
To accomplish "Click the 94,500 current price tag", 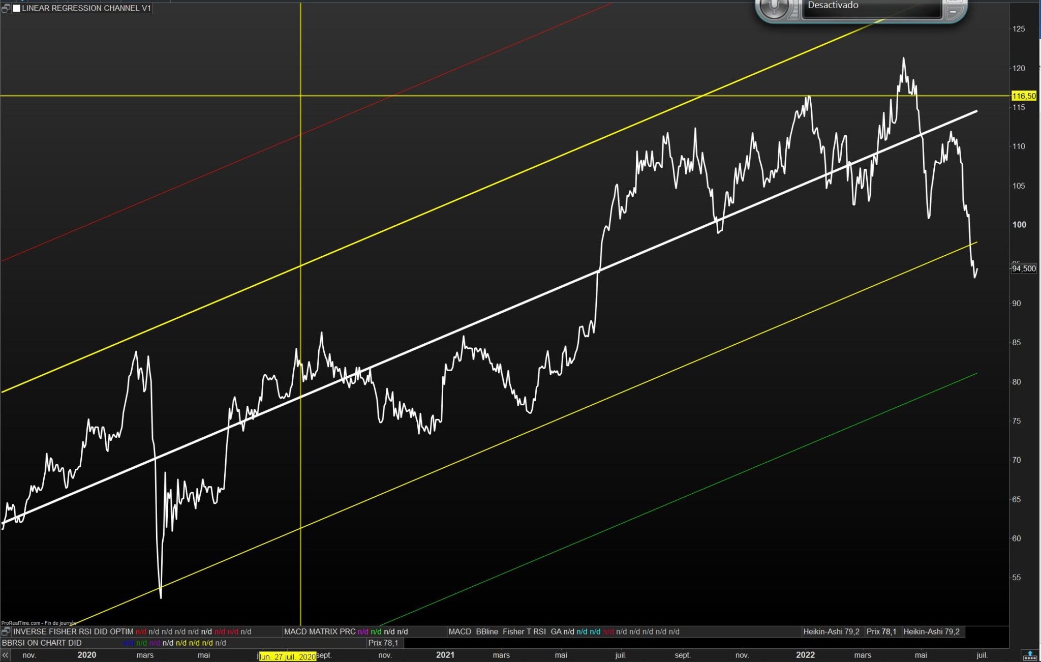I will click(1024, 268).
